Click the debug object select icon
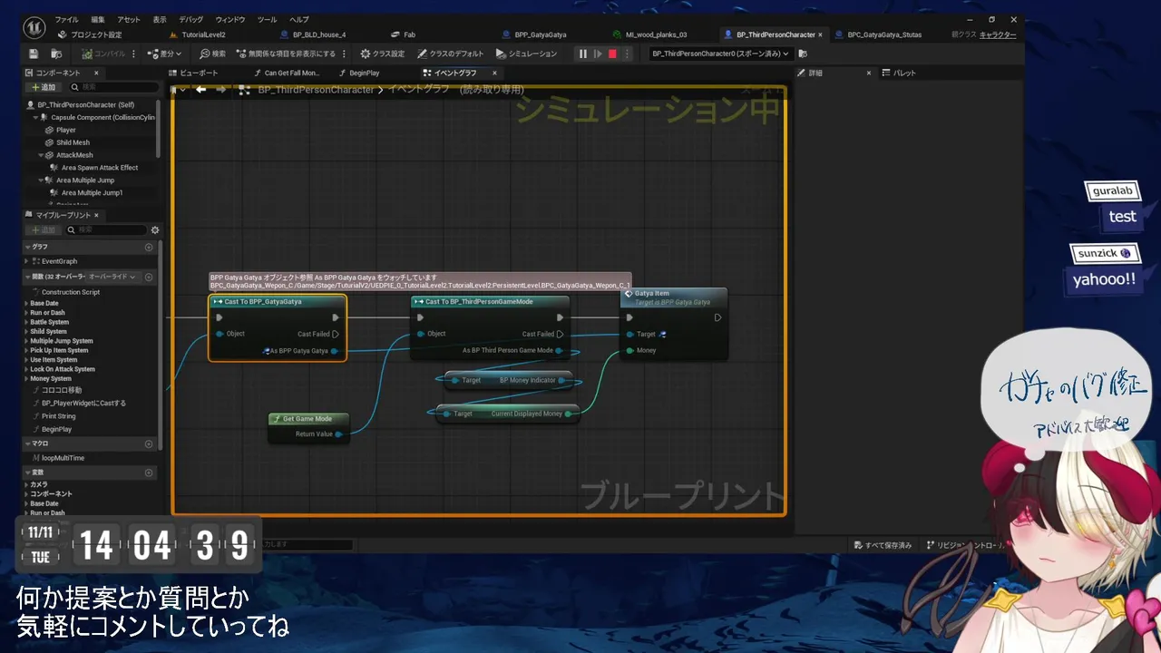The height and width of the screenshot is (653, 1161). point(803,54)
